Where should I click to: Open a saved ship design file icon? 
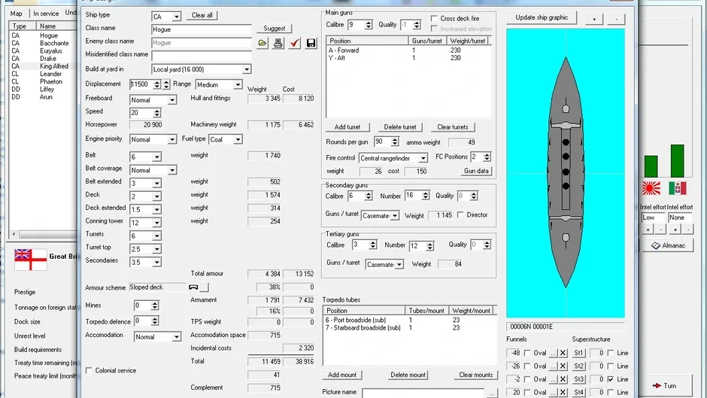point(262,43)
